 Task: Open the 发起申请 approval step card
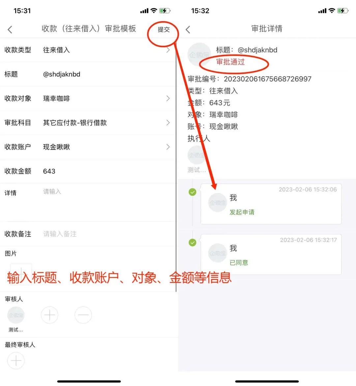click(x=271, y=204)
